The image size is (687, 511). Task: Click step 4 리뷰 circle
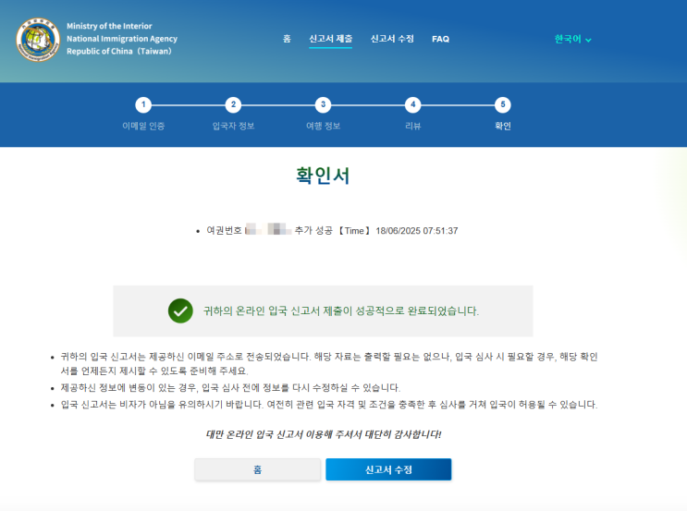click(x=412, y=104)
